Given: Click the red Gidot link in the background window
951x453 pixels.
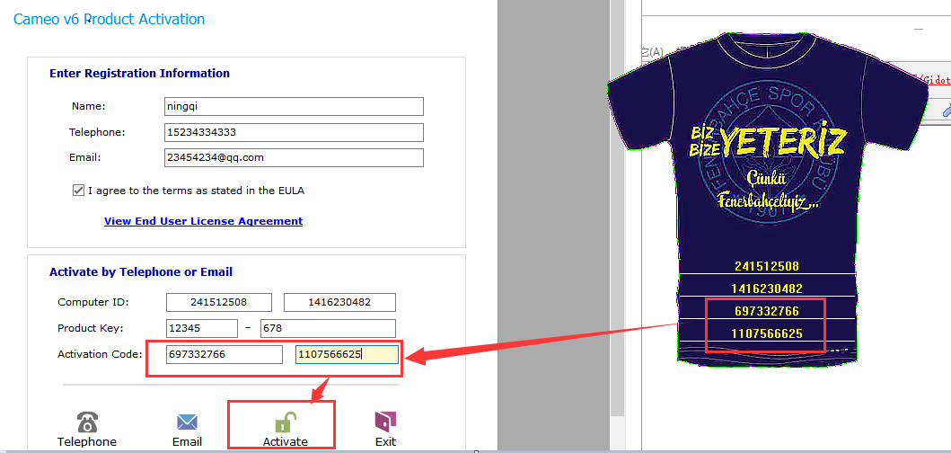Looking at the screenshot, I should 935,79.
